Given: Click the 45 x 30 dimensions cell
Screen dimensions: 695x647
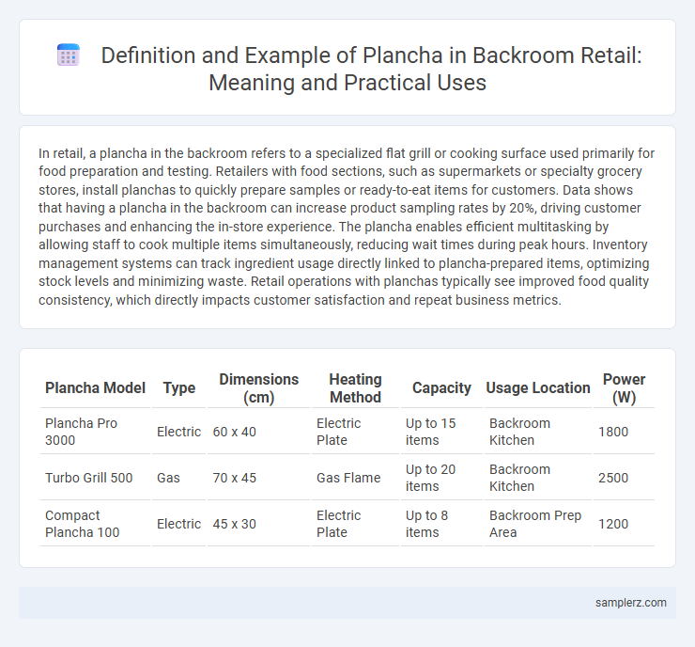Looking at the screenshot, I should [x=259, y=524].
